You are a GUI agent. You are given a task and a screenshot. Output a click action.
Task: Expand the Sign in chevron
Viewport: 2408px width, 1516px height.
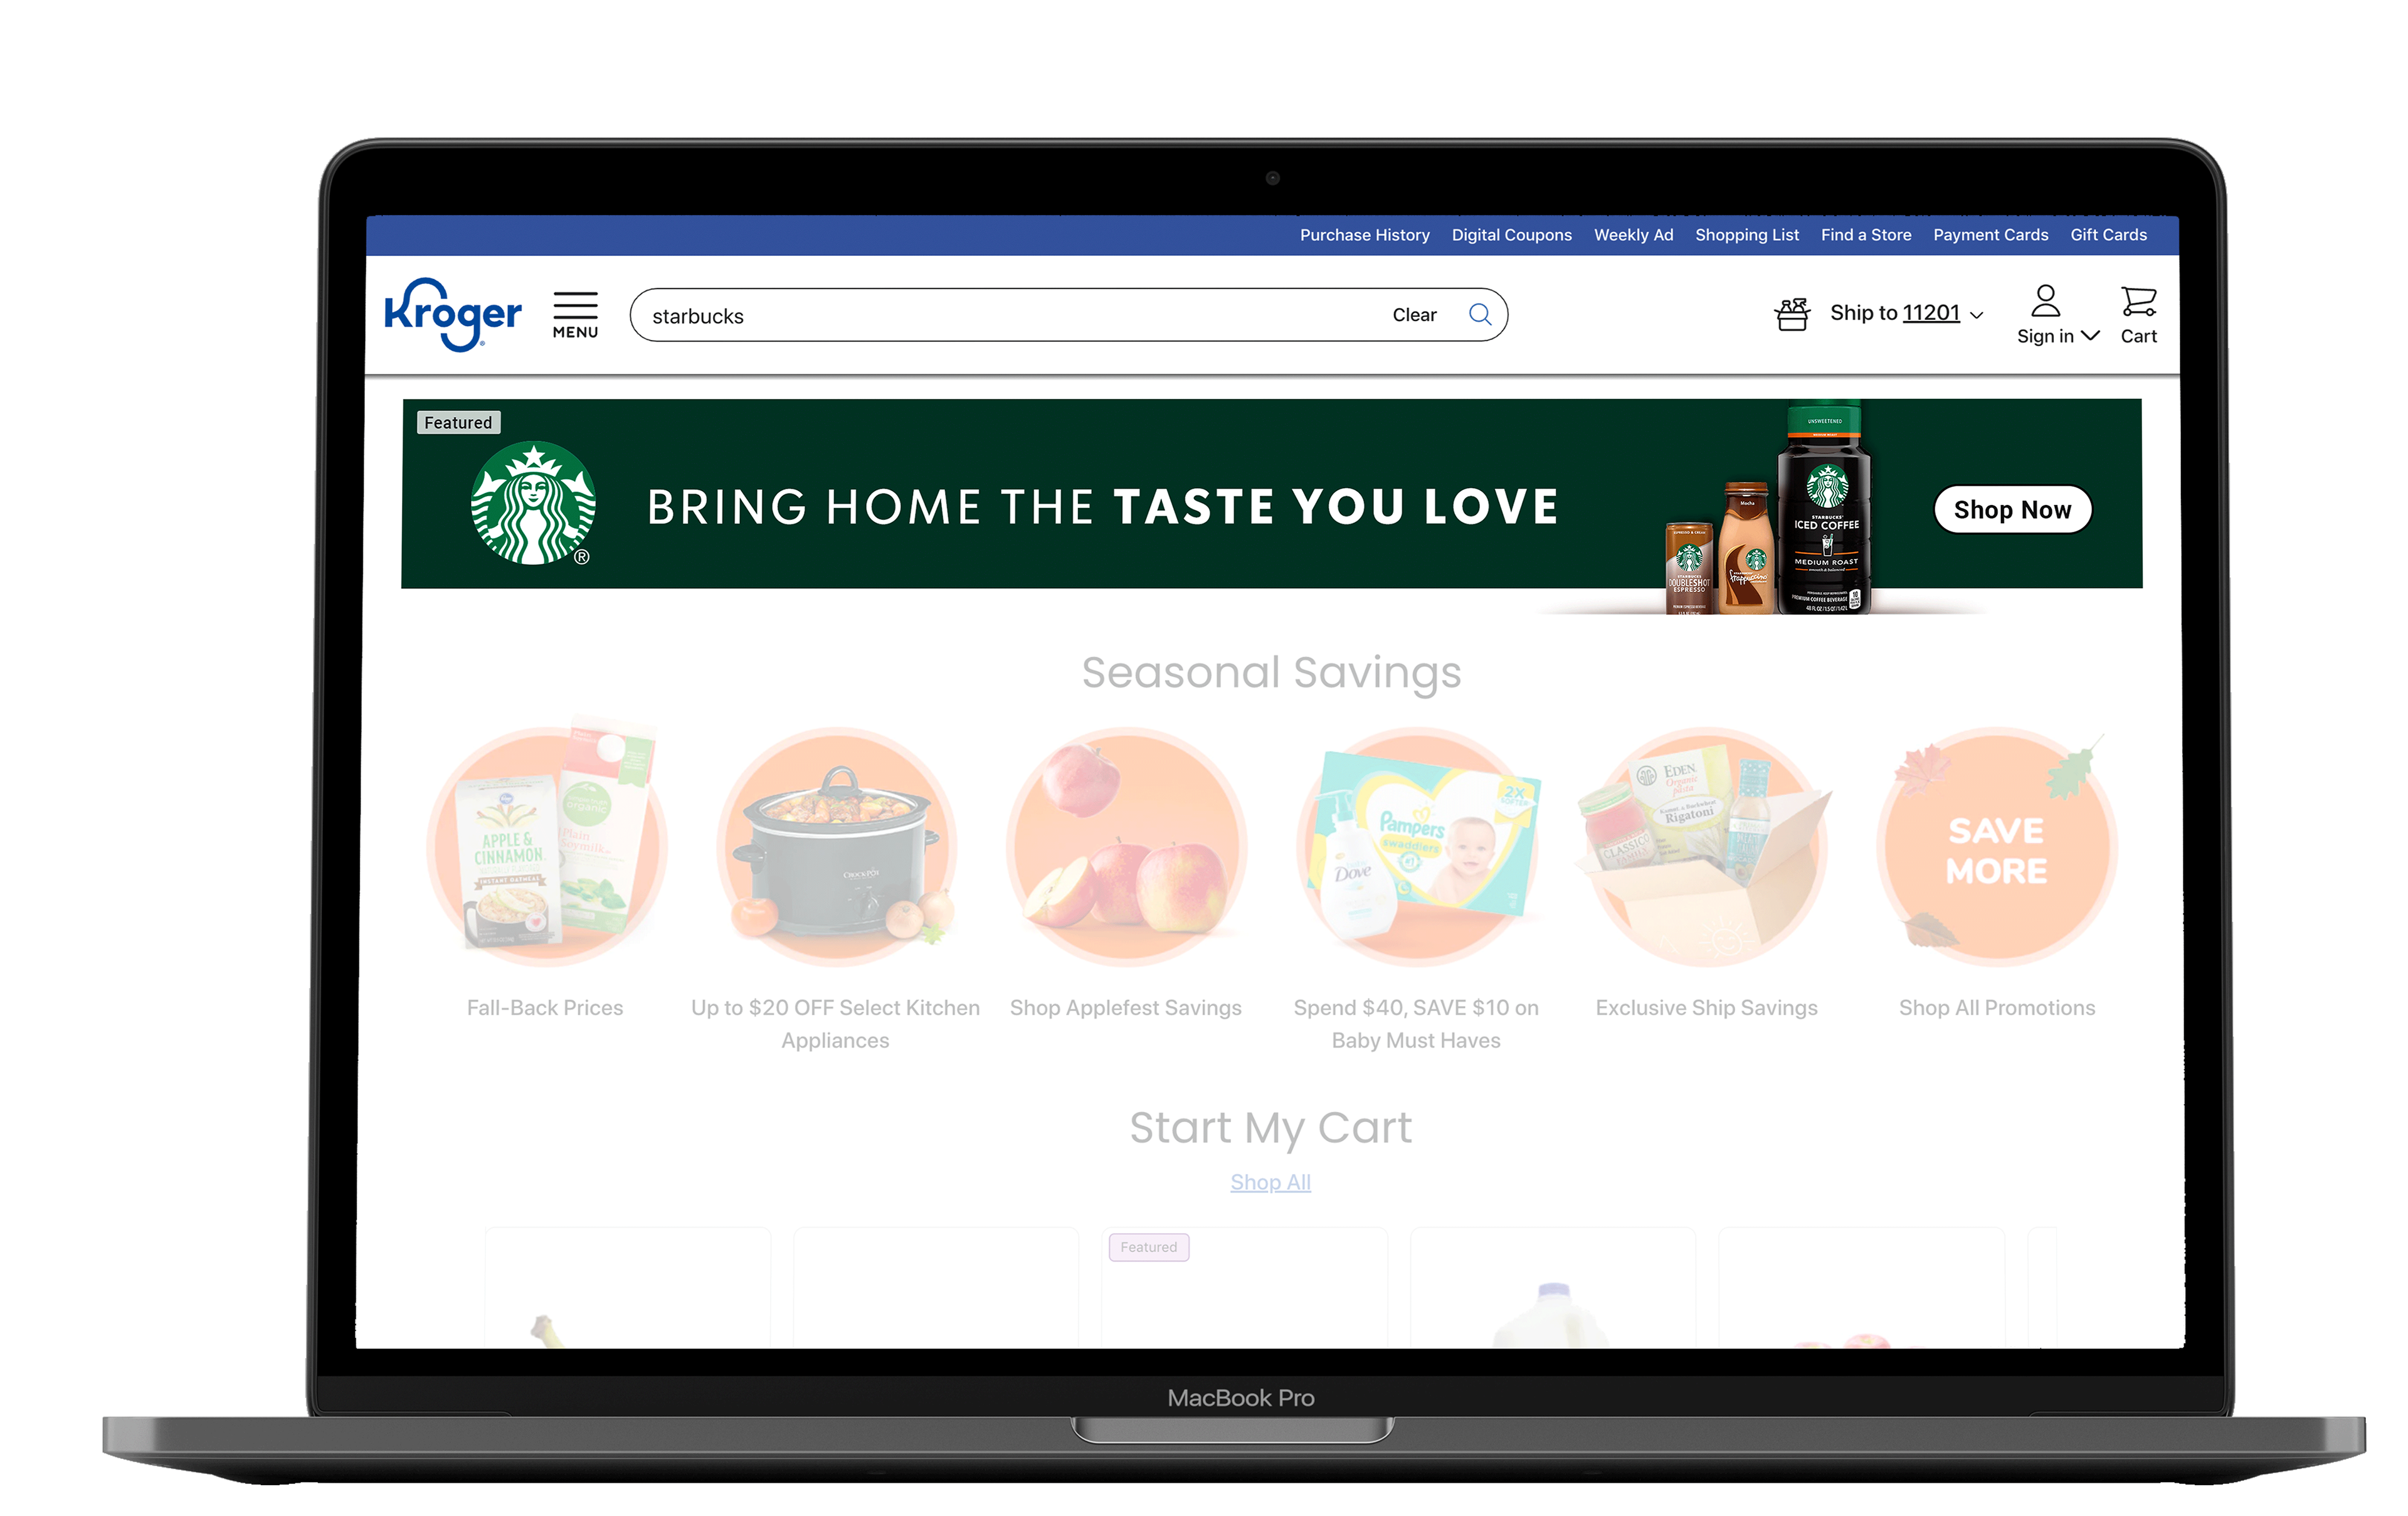[x=2090, y=336]
